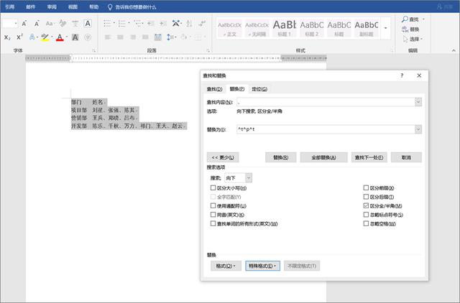Align text left
Image resolution: width=460 pixels, height=303 pixels.
click(108, 37)
